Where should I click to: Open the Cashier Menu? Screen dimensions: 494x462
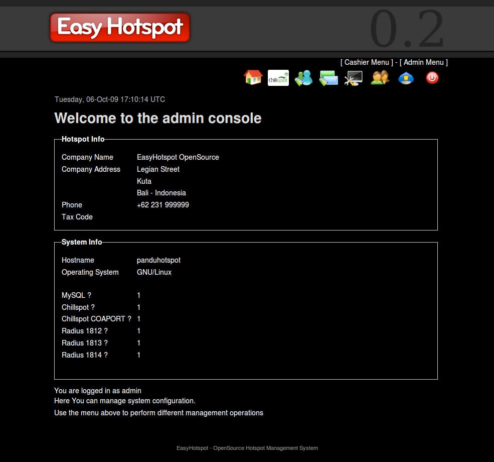(367, 62)
